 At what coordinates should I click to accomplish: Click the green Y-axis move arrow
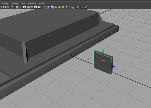tap(103, 51)
